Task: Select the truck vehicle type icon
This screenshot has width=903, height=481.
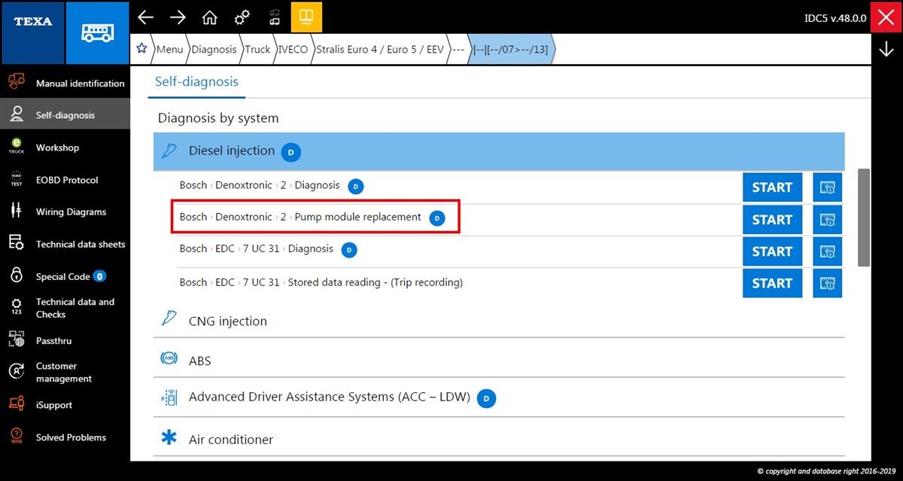Action: tap(98, 33)
